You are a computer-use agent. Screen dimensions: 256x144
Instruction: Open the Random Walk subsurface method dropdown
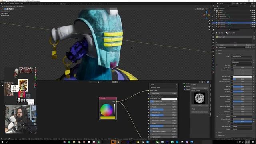click(x=164, y=88)
